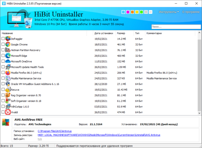Click the Всего: 15 status bar entry
Image resolution: width=202 pixels, height=148 pixels.
[x=7, y=146]
